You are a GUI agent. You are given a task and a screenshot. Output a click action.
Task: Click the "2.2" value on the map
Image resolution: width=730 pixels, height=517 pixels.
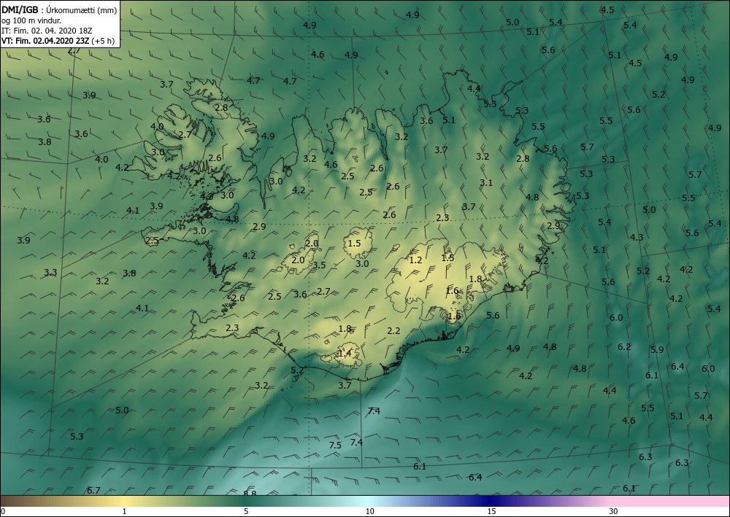tap(393, 330)
